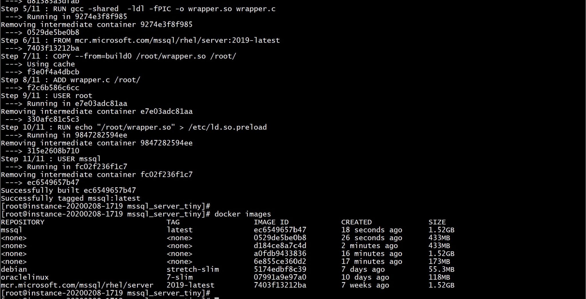
Task: Click the IMAGE ID column header
Action: coord(271,222)
